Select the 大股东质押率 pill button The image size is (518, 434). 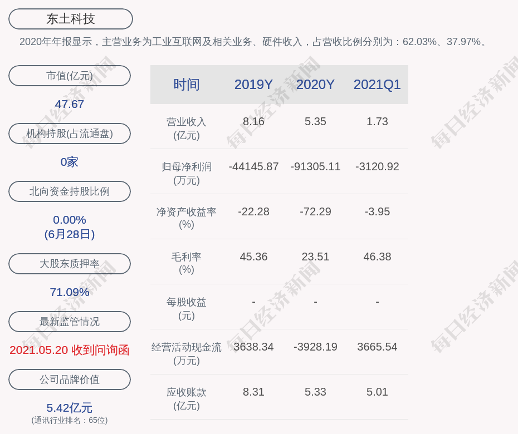pyautogui.click(x=70, y=264)
